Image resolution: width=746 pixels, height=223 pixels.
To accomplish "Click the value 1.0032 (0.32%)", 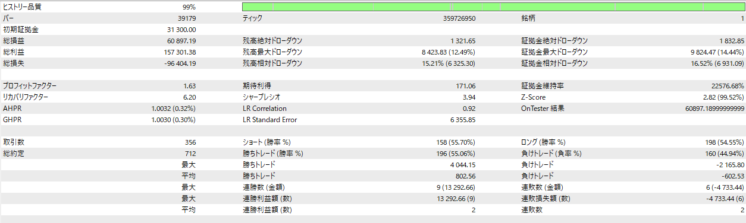I will (174, 109).
